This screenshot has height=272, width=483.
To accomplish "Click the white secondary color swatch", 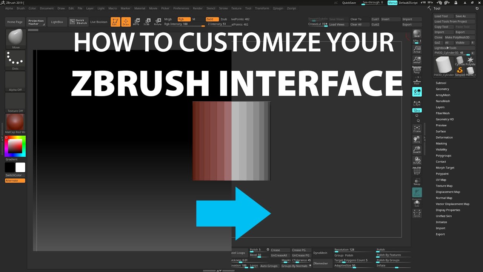I will click(x=20, y=167).
